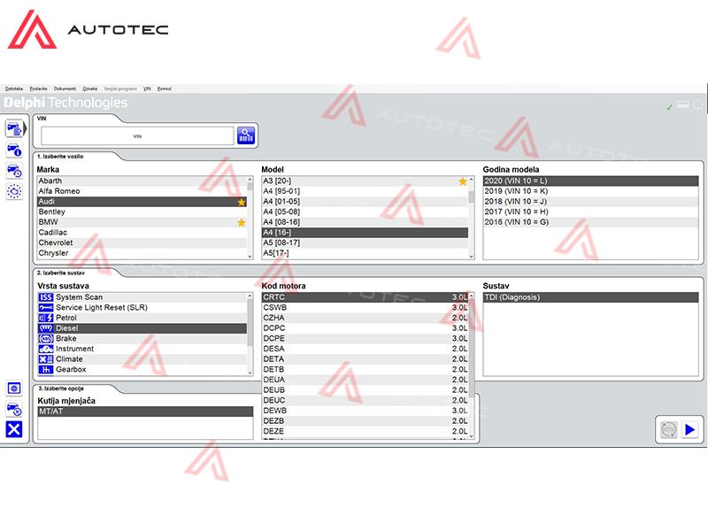The width and height of the screenshot is (708, 531).
Task: Select model A4 [16-]
Action: point(365,233)
